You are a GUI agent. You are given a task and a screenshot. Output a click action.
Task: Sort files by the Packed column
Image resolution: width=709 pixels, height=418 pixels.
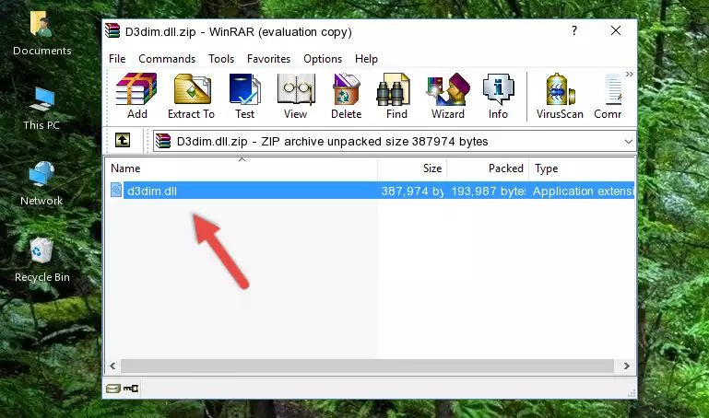click(488, 168)
